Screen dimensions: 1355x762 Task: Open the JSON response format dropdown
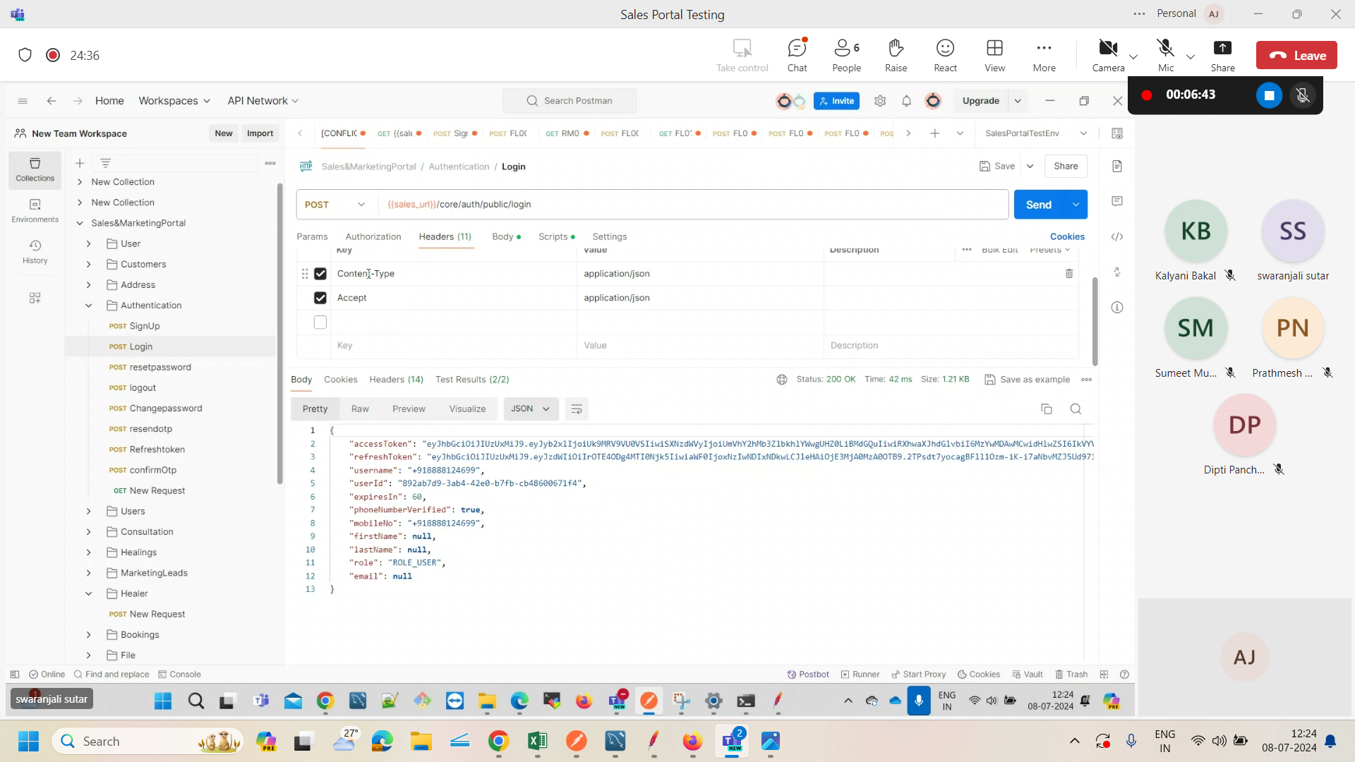531,409
